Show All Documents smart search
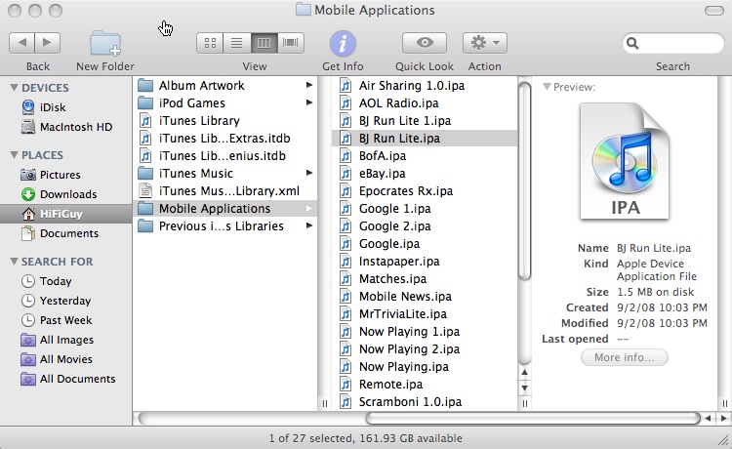 click(68, 379)
